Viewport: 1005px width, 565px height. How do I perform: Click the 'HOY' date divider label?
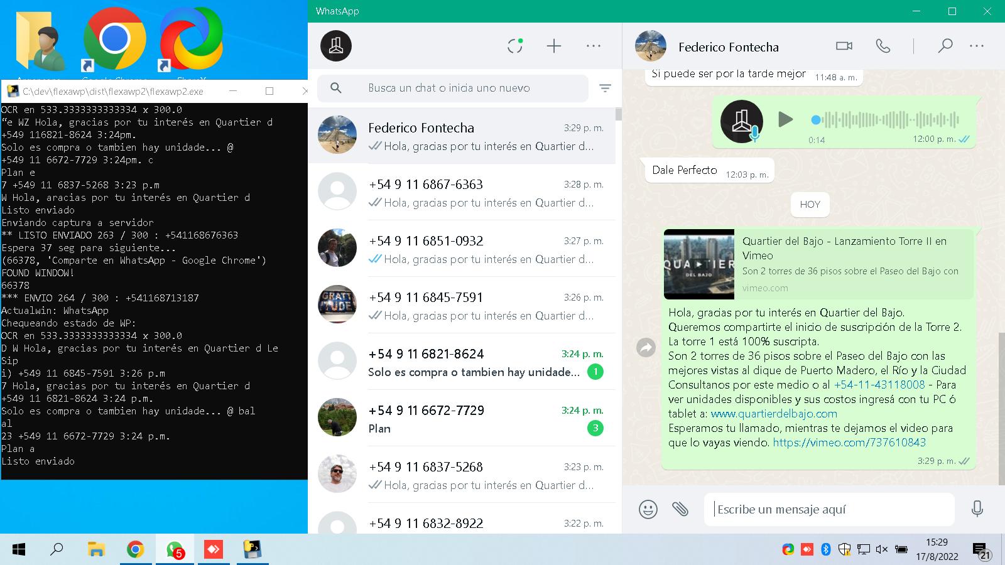tap(810, 204)
